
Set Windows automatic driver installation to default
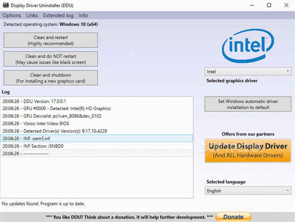pyautogui.click(x=248, y=104)
